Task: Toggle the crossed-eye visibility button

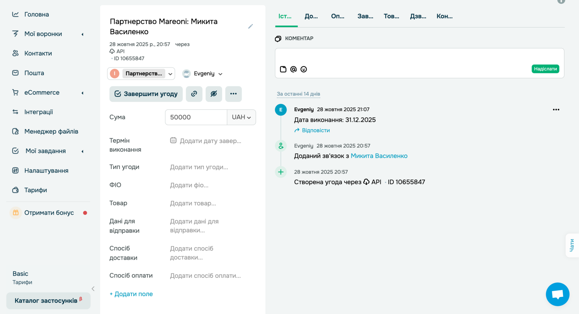Action: (x=214, y=94)
